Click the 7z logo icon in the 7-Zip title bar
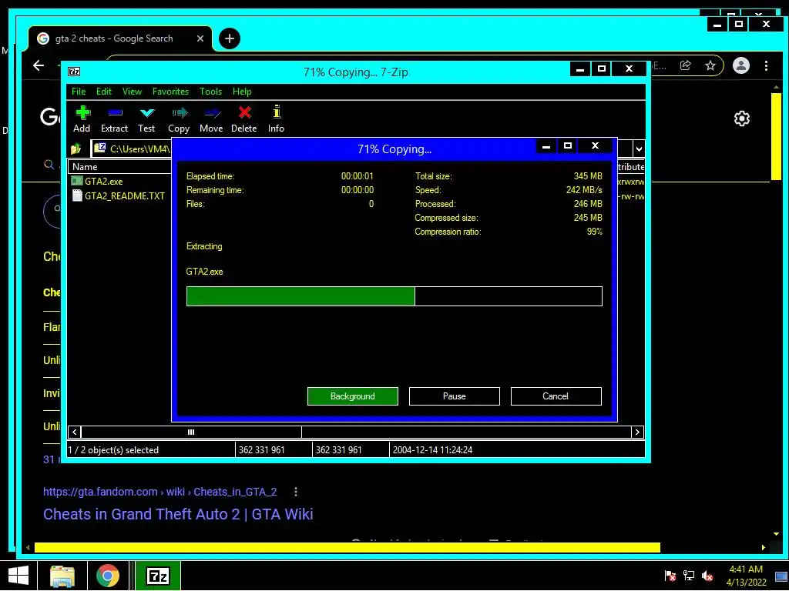The image size is (789, 591). tap(74, 72)
